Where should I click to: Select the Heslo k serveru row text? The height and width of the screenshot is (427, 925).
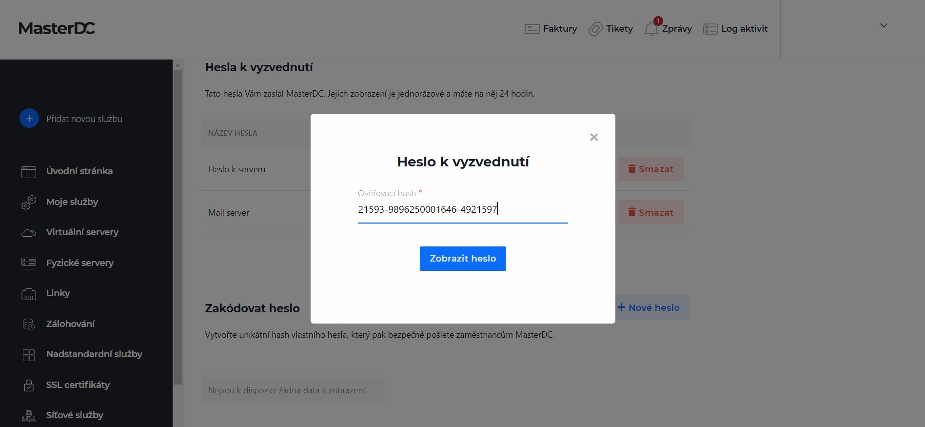236,169
